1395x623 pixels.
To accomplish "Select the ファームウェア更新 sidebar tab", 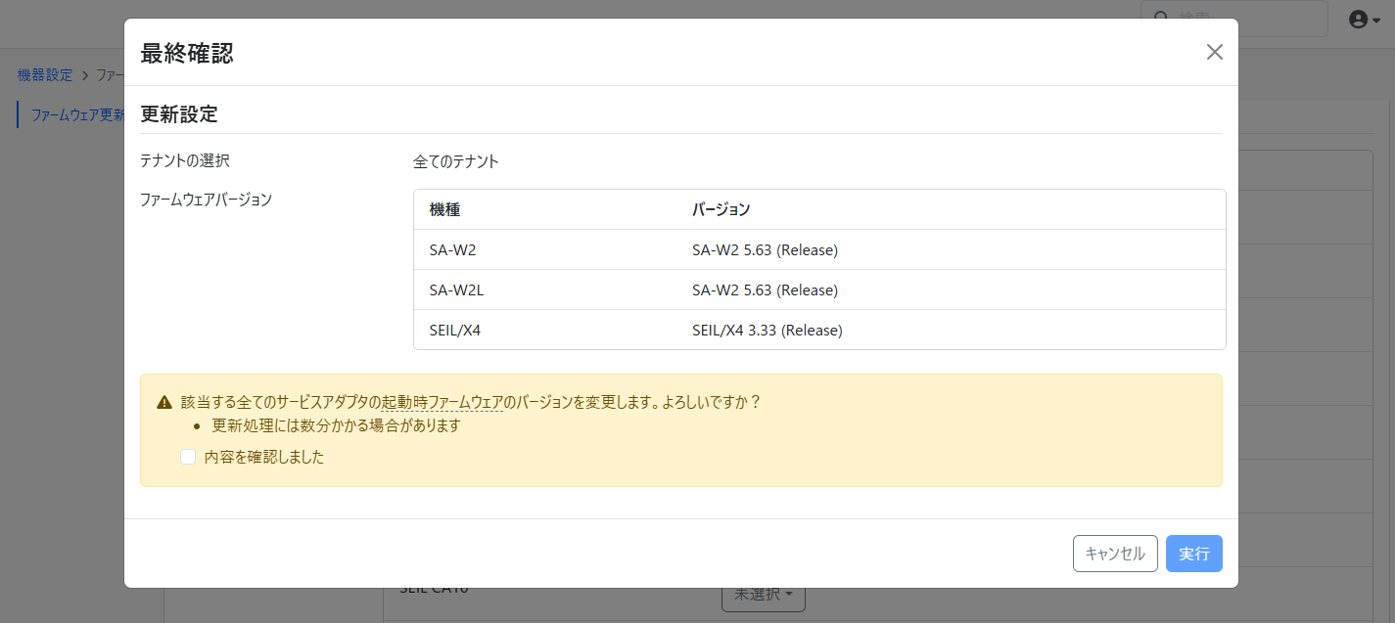I will (x=76, y=114).
